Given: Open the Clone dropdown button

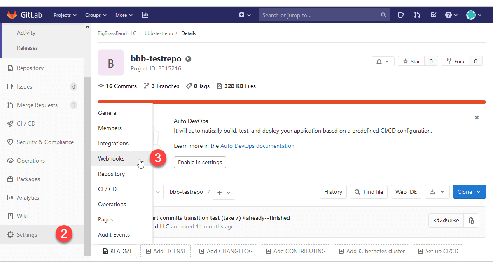Looking at the screenshot, I should pos(469,192).
